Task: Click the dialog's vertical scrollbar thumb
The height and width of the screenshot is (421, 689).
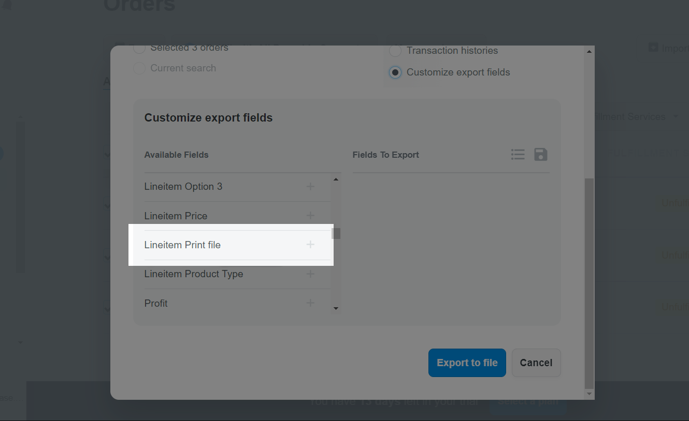Action: point(589,283)
